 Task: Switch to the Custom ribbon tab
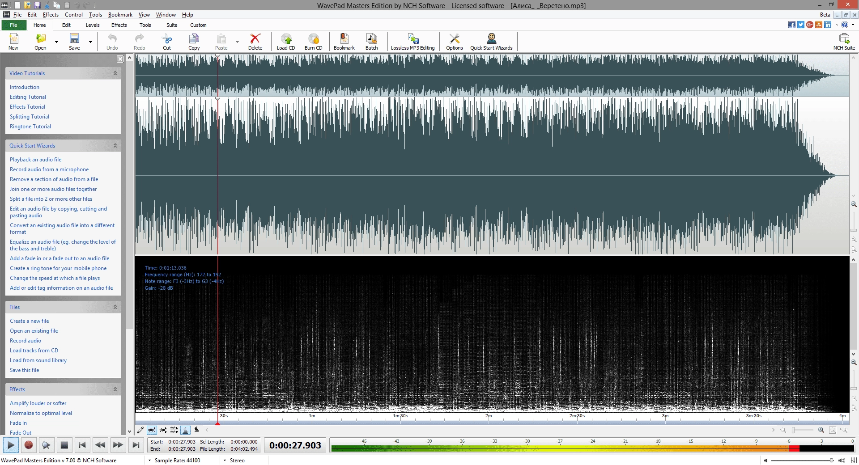coord(198,25)
